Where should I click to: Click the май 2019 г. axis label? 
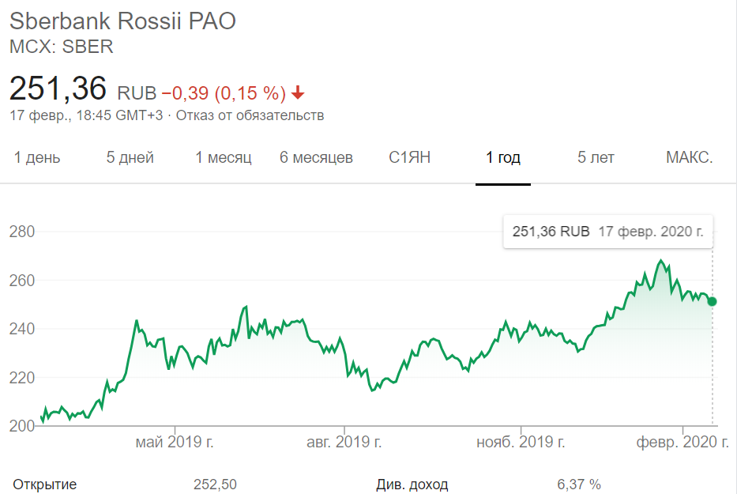174,442
